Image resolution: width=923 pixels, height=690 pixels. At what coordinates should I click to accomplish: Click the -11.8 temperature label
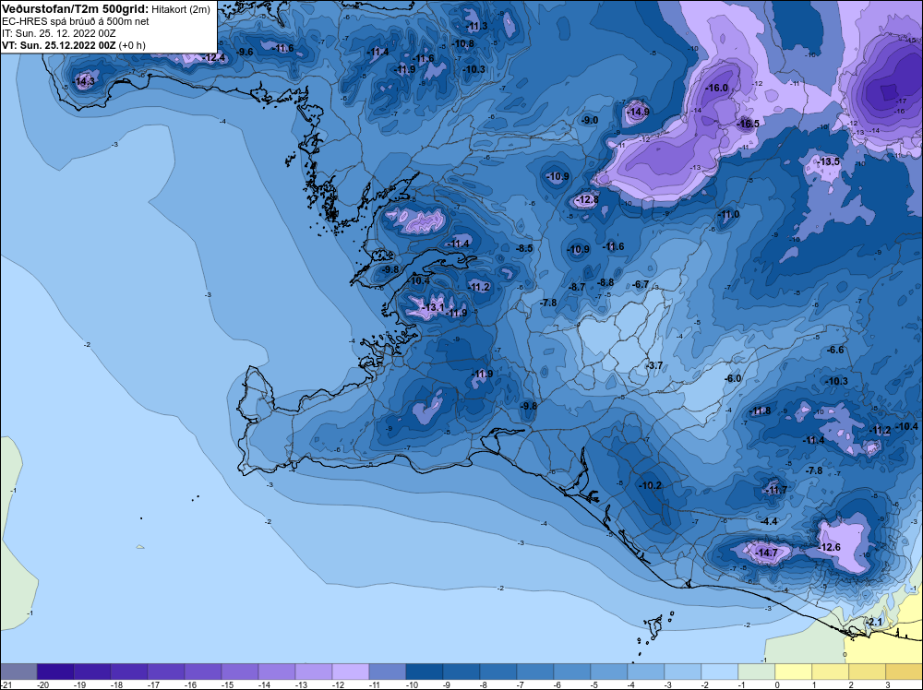click(761, 411)
